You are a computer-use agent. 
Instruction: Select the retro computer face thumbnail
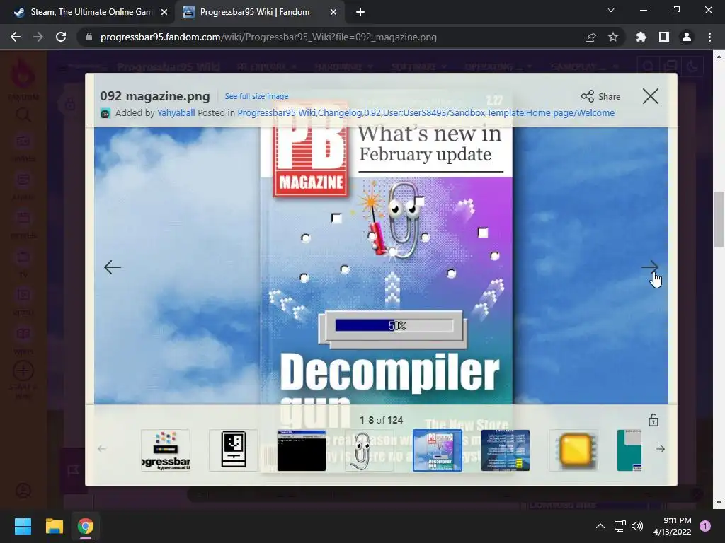(234, 450)
